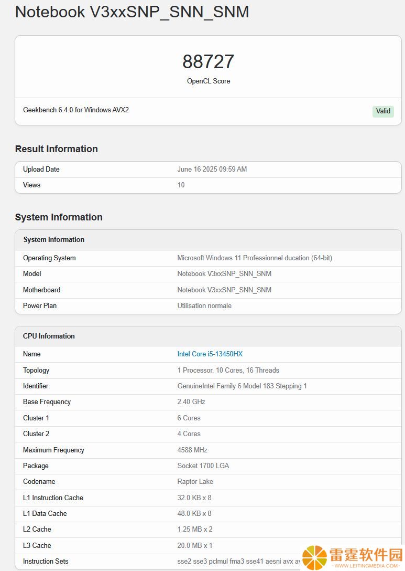This screenshot has height=571, width=405.
Task: Click the L3 Cache label
Action: [x=37, y=545]
